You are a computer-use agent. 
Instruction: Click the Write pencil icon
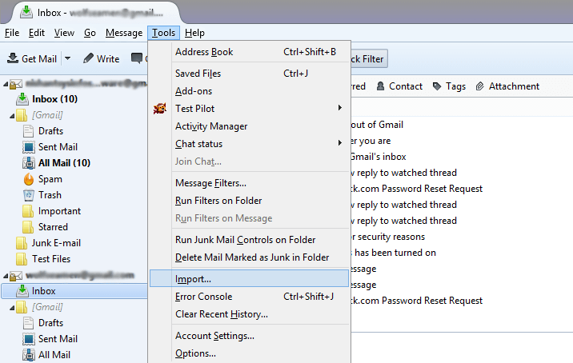tap(88, 58)
